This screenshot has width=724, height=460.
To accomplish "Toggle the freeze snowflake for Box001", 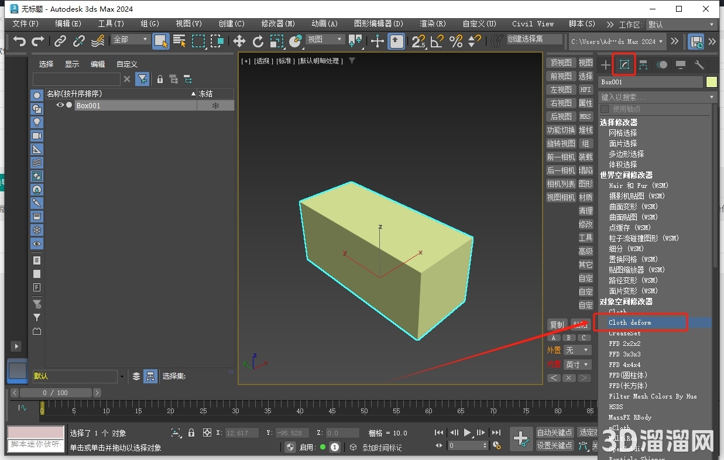I will coord(215,106).
